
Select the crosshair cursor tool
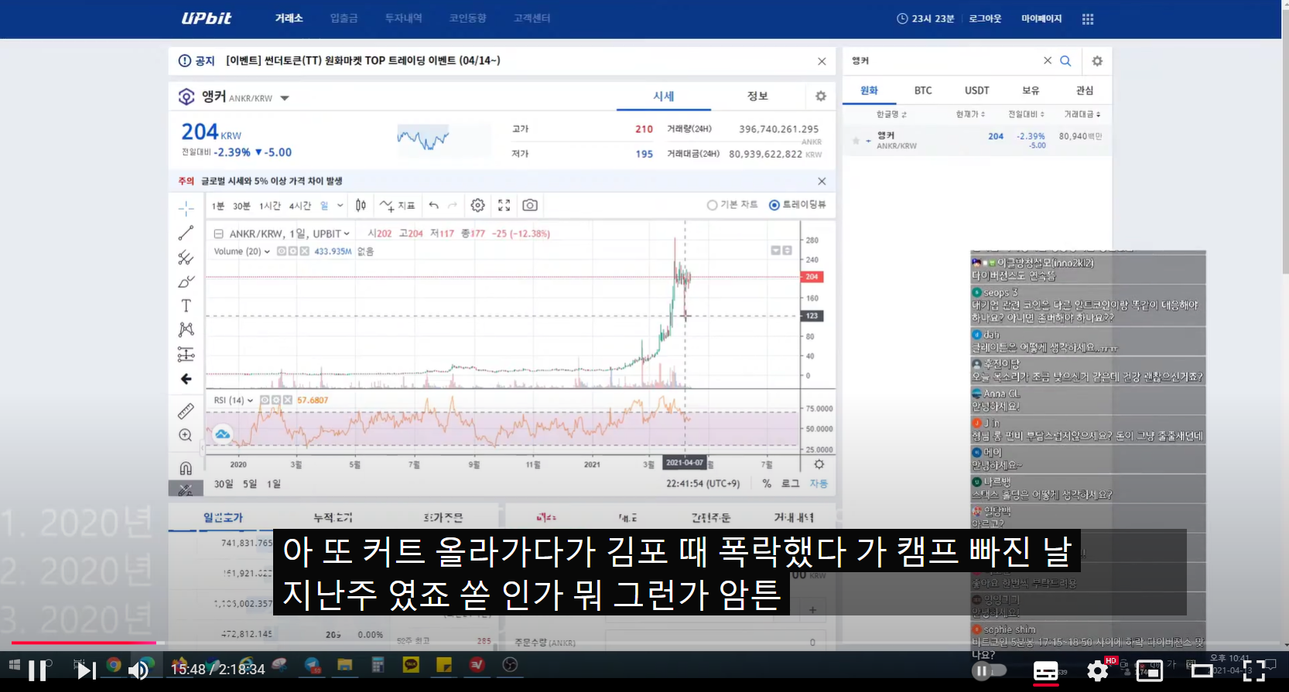(186, 208)
